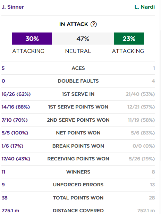Viewport: 161px width, 214px height.
Task: Select NET POINTS WON stat label
Action: click(x=78, y=133)
